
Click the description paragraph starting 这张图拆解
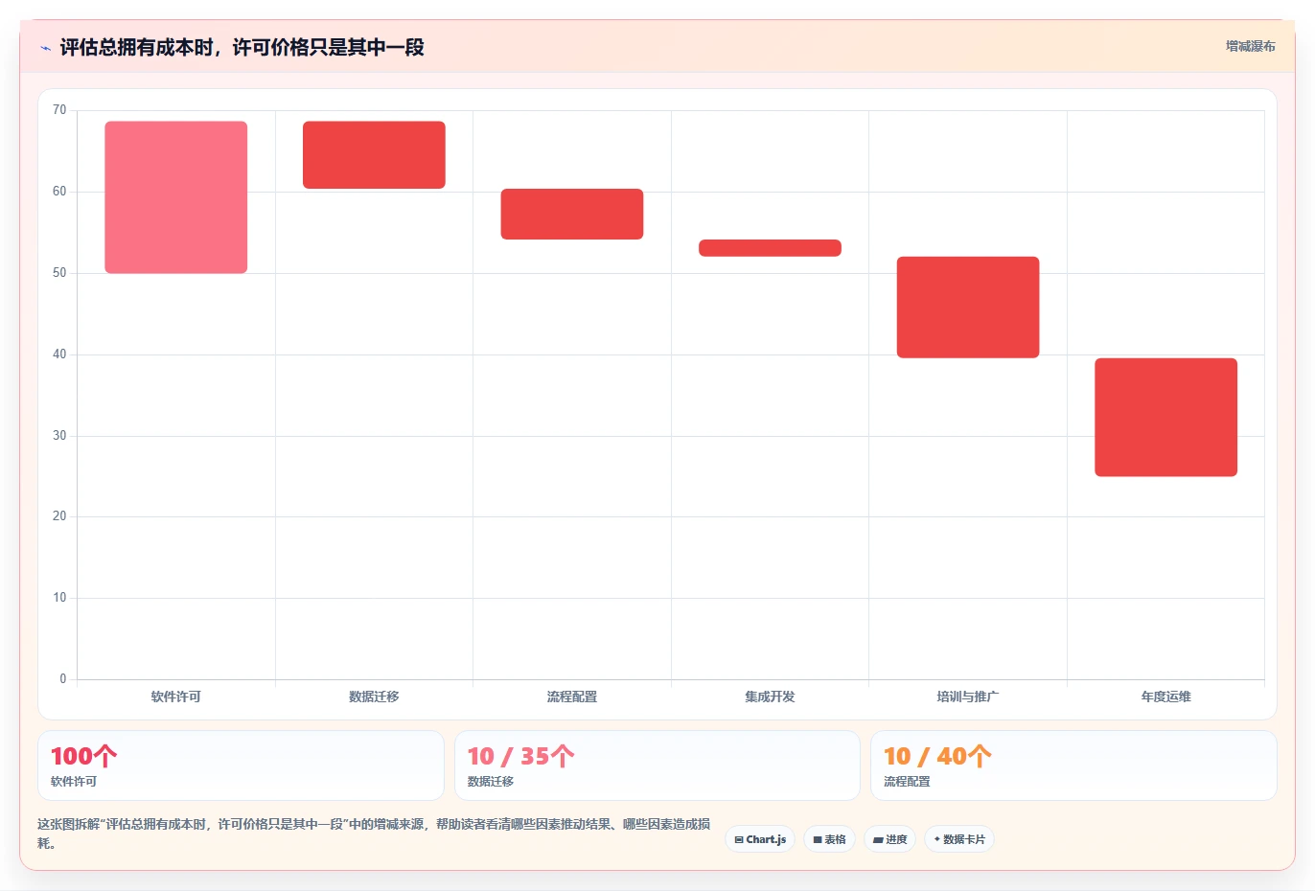[374, 834]
